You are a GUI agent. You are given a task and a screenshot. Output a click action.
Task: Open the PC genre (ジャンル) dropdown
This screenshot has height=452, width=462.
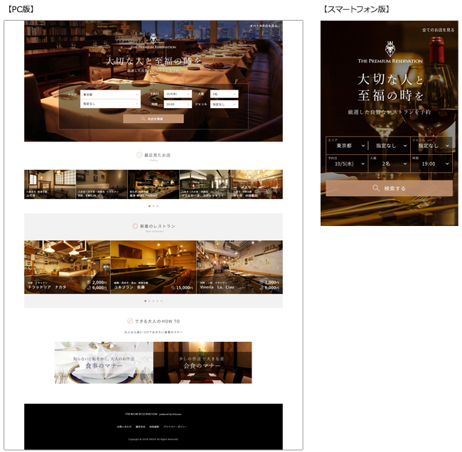pyautogui.click(x=224, y=104)
